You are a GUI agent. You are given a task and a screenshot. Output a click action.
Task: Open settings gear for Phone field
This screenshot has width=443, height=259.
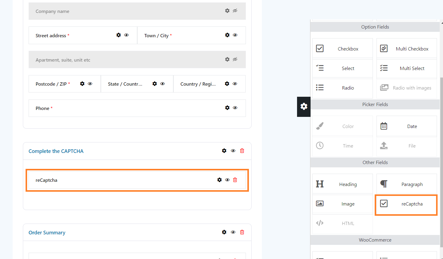[x=227, y=108]
